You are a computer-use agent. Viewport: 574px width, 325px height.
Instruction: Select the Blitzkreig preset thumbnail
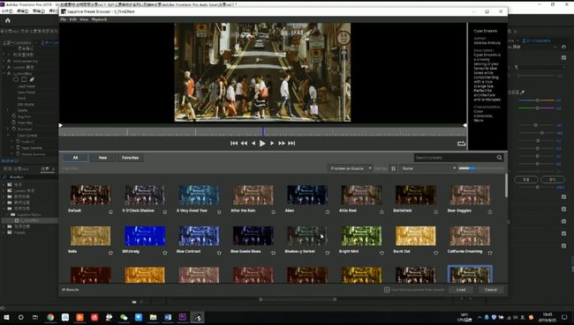tap(145, 236)
